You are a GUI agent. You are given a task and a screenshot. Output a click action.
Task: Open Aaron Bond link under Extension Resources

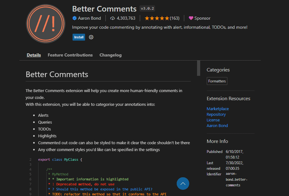pyautogui.click(x=217, y=125)
